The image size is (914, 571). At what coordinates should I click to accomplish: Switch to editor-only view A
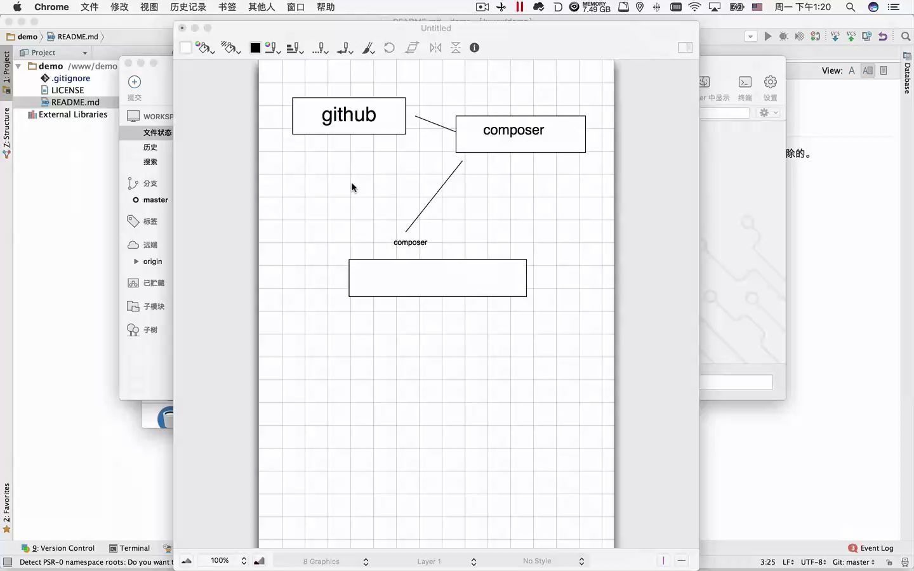click(852, 70)
